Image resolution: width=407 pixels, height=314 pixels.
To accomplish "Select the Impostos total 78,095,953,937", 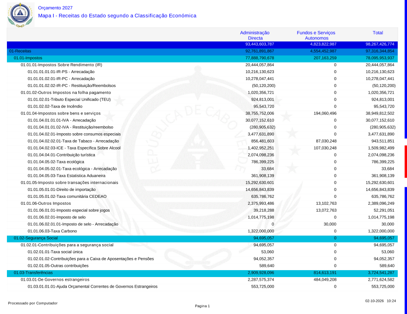I will (x=380, y=58).
